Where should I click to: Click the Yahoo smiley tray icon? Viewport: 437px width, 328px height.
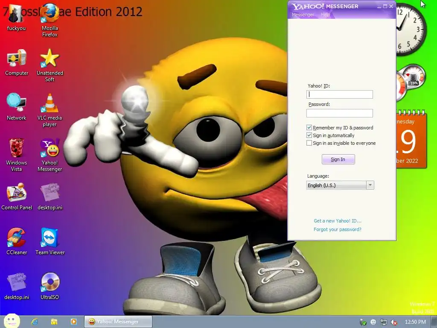373,322
